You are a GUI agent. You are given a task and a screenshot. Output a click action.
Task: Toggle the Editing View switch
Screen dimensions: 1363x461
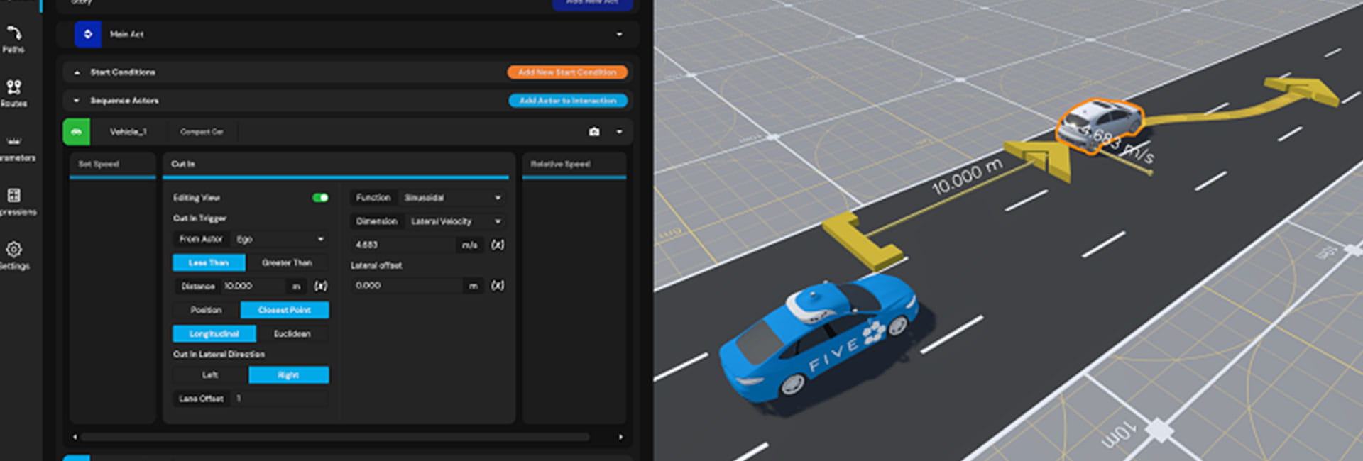pyautogui.click(x=320, y=198)
